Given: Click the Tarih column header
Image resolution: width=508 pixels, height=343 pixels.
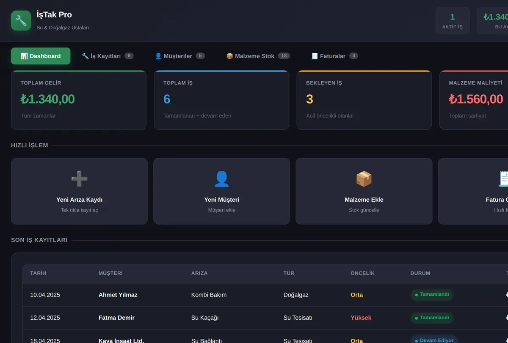Looking at the screenshot, I should point(38,273).
